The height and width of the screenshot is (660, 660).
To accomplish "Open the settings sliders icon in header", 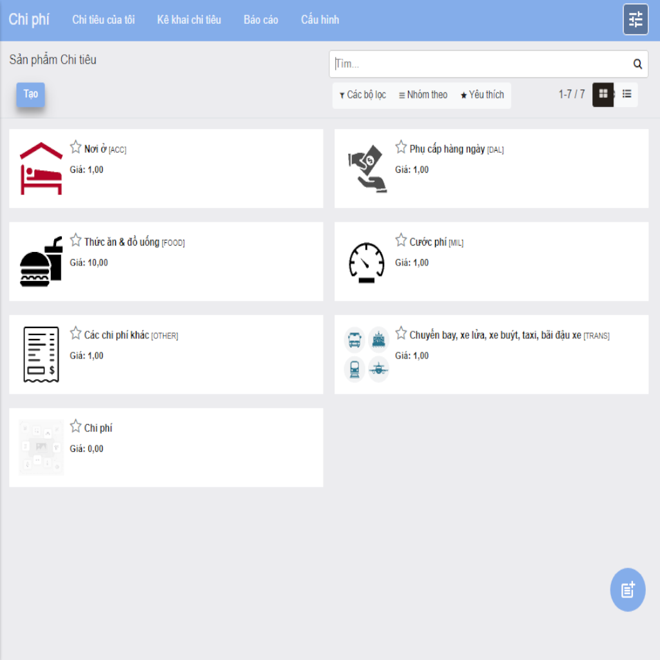I will (x=636, y=19).
